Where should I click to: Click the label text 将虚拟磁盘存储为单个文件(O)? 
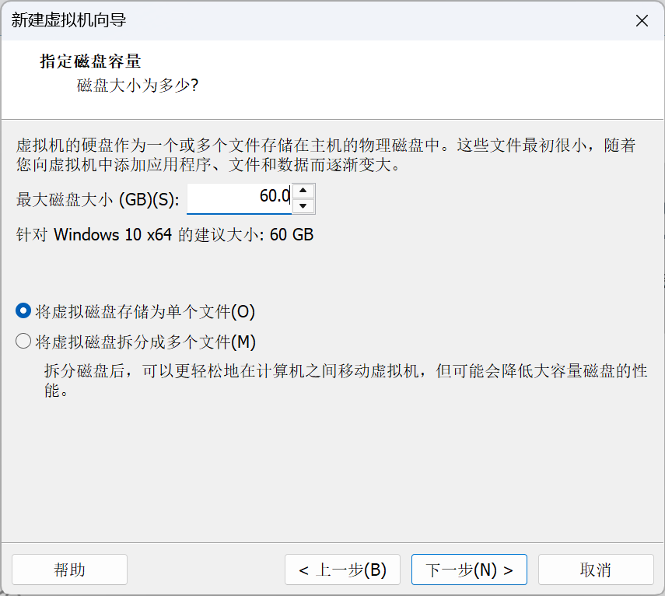point(145,311)
